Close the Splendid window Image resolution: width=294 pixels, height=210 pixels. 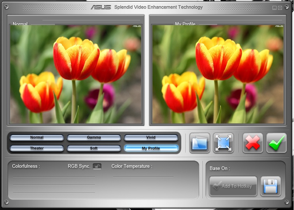[x=280, y=8]
